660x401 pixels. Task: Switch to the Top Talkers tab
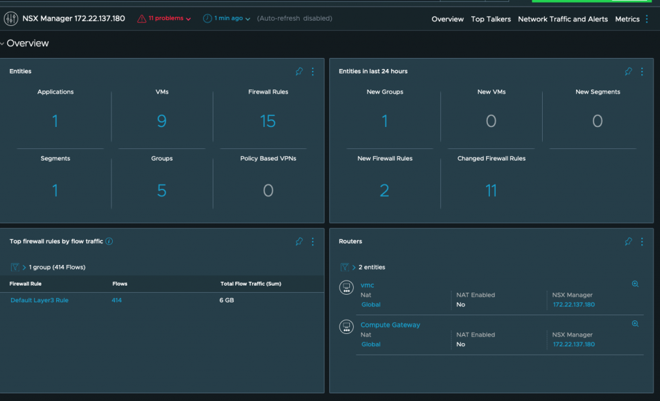490,19
